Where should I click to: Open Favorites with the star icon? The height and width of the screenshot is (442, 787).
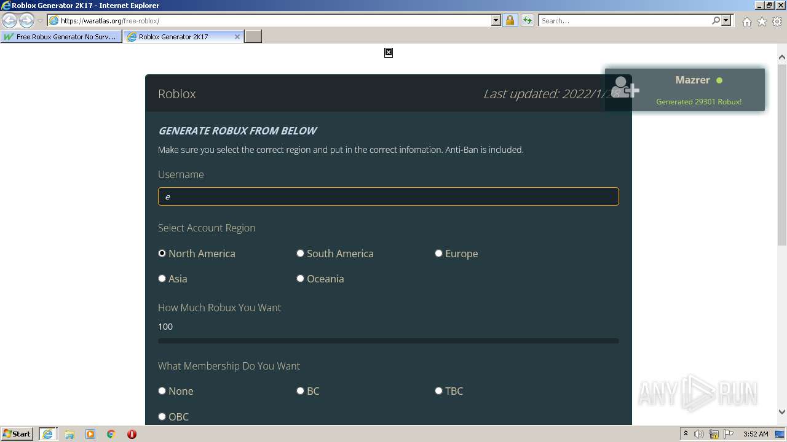(762, 21)
